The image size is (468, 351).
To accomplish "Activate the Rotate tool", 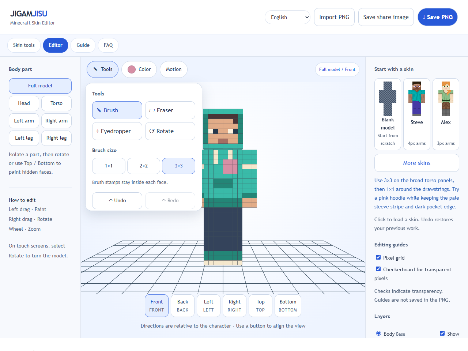I will pyautogui.click(x=170, y=131).
